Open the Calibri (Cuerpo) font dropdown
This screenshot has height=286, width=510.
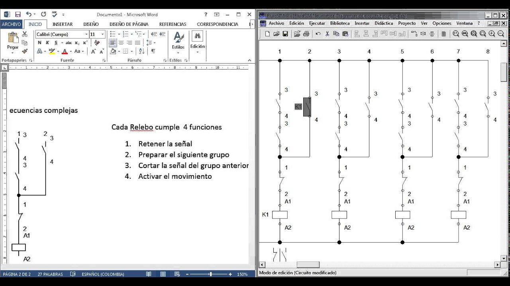pos(86,34)
